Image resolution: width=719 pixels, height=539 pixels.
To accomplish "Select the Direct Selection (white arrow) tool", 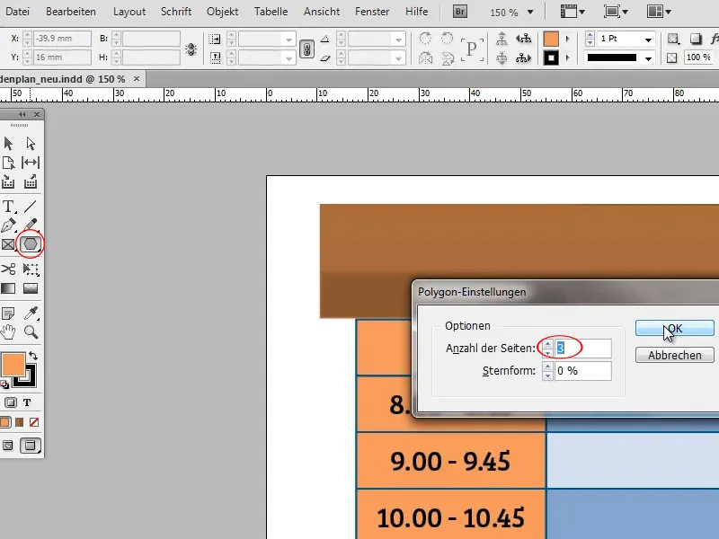I will 31,144.
